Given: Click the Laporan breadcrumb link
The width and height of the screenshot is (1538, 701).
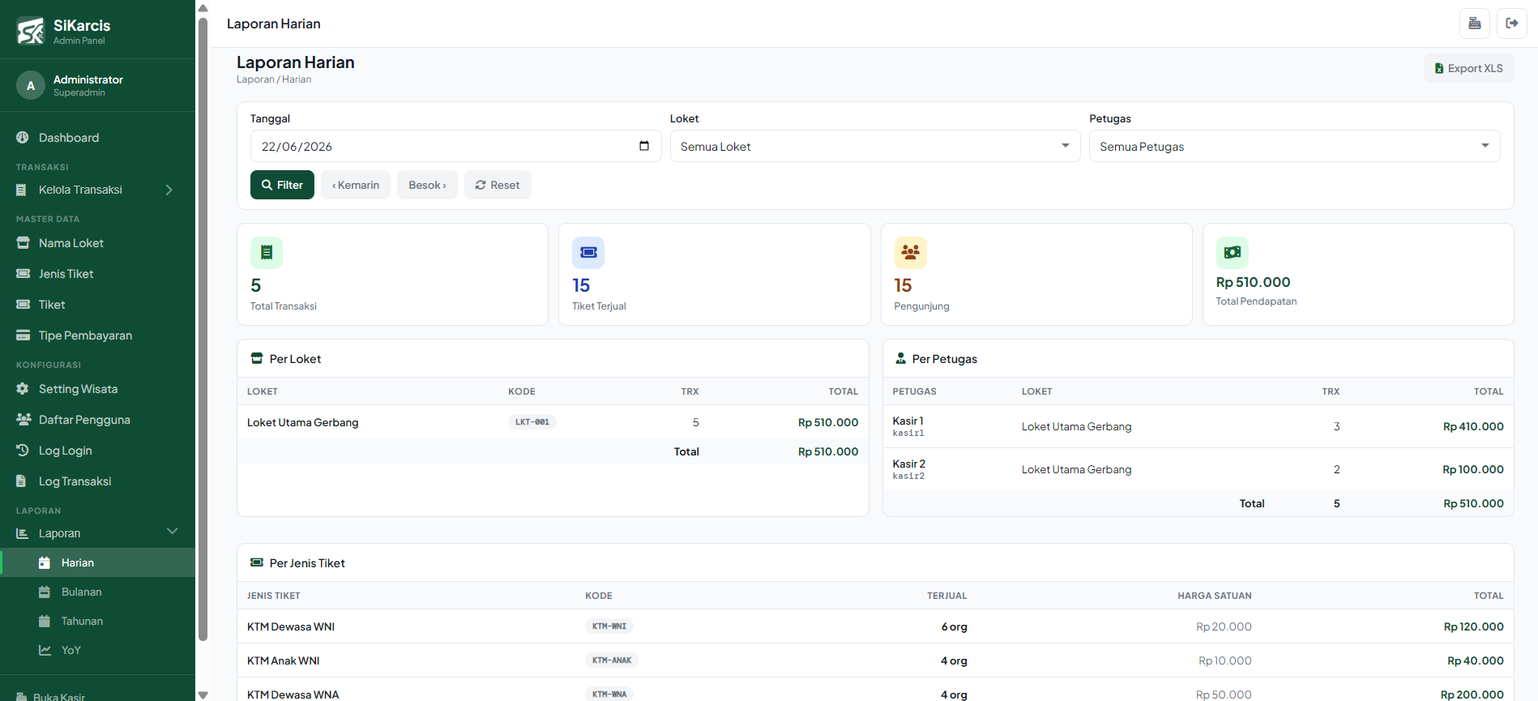Looking at the screenshot, I should click(x=255, y=79).
